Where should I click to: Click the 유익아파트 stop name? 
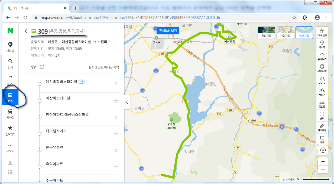pos(54,164)
